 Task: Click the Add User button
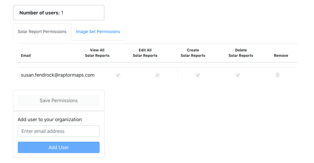click(59, 147)
